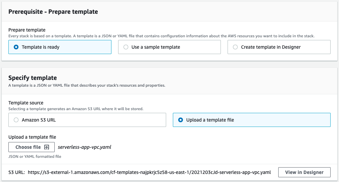Click the Choose file button

[32, 147]
